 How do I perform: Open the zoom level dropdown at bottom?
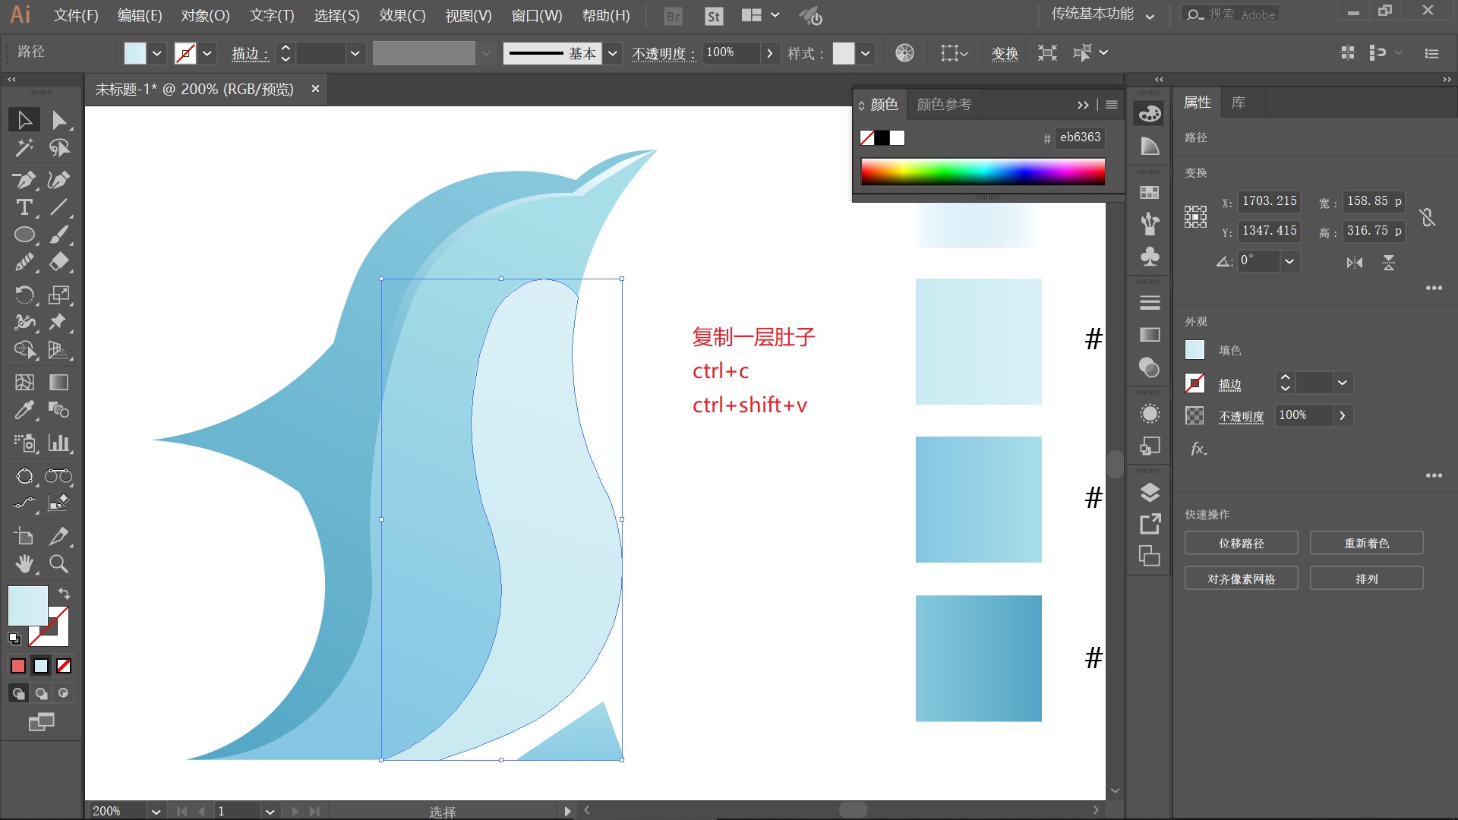point(156,811)
